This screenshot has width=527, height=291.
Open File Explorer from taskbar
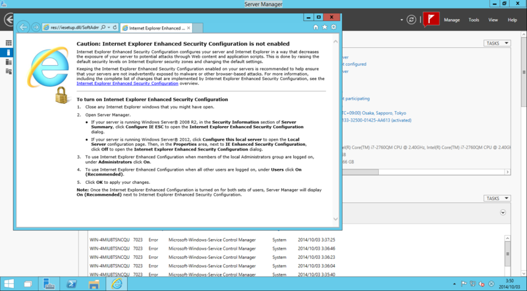tap(94, 284)
